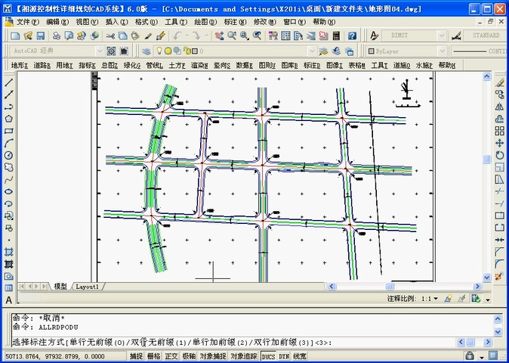509x363 pixels.
Task: Open the 绘图(D) menu
Action: point(205,22)
